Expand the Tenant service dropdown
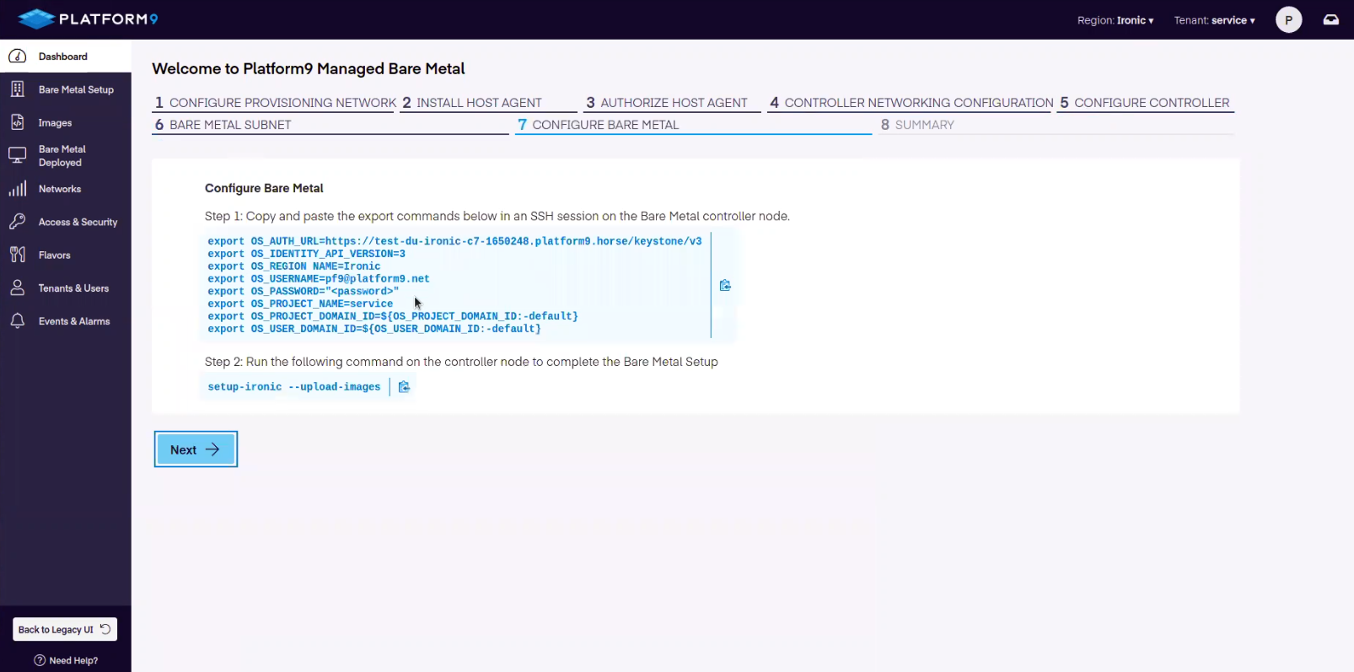1354x672 pixels. (x=1214, y=20)
